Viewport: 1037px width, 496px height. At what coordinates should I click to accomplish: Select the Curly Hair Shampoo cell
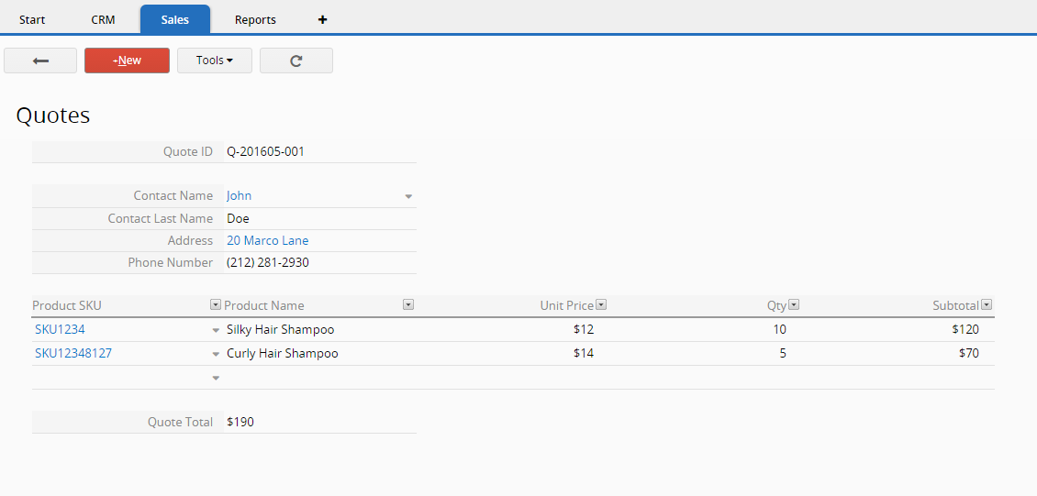pos(283,353)
